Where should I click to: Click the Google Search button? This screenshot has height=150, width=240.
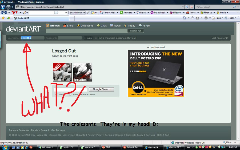102,89
